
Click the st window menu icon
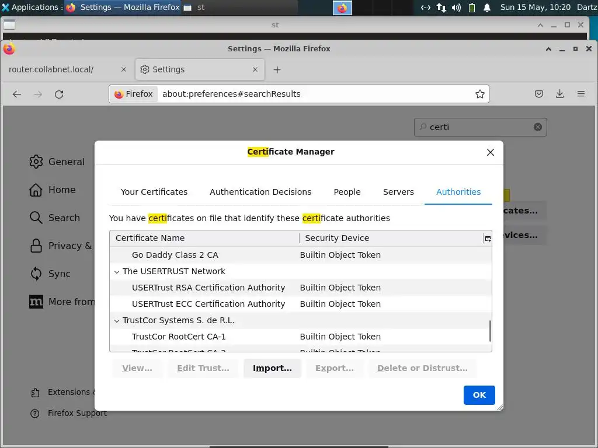click(9, 24)
